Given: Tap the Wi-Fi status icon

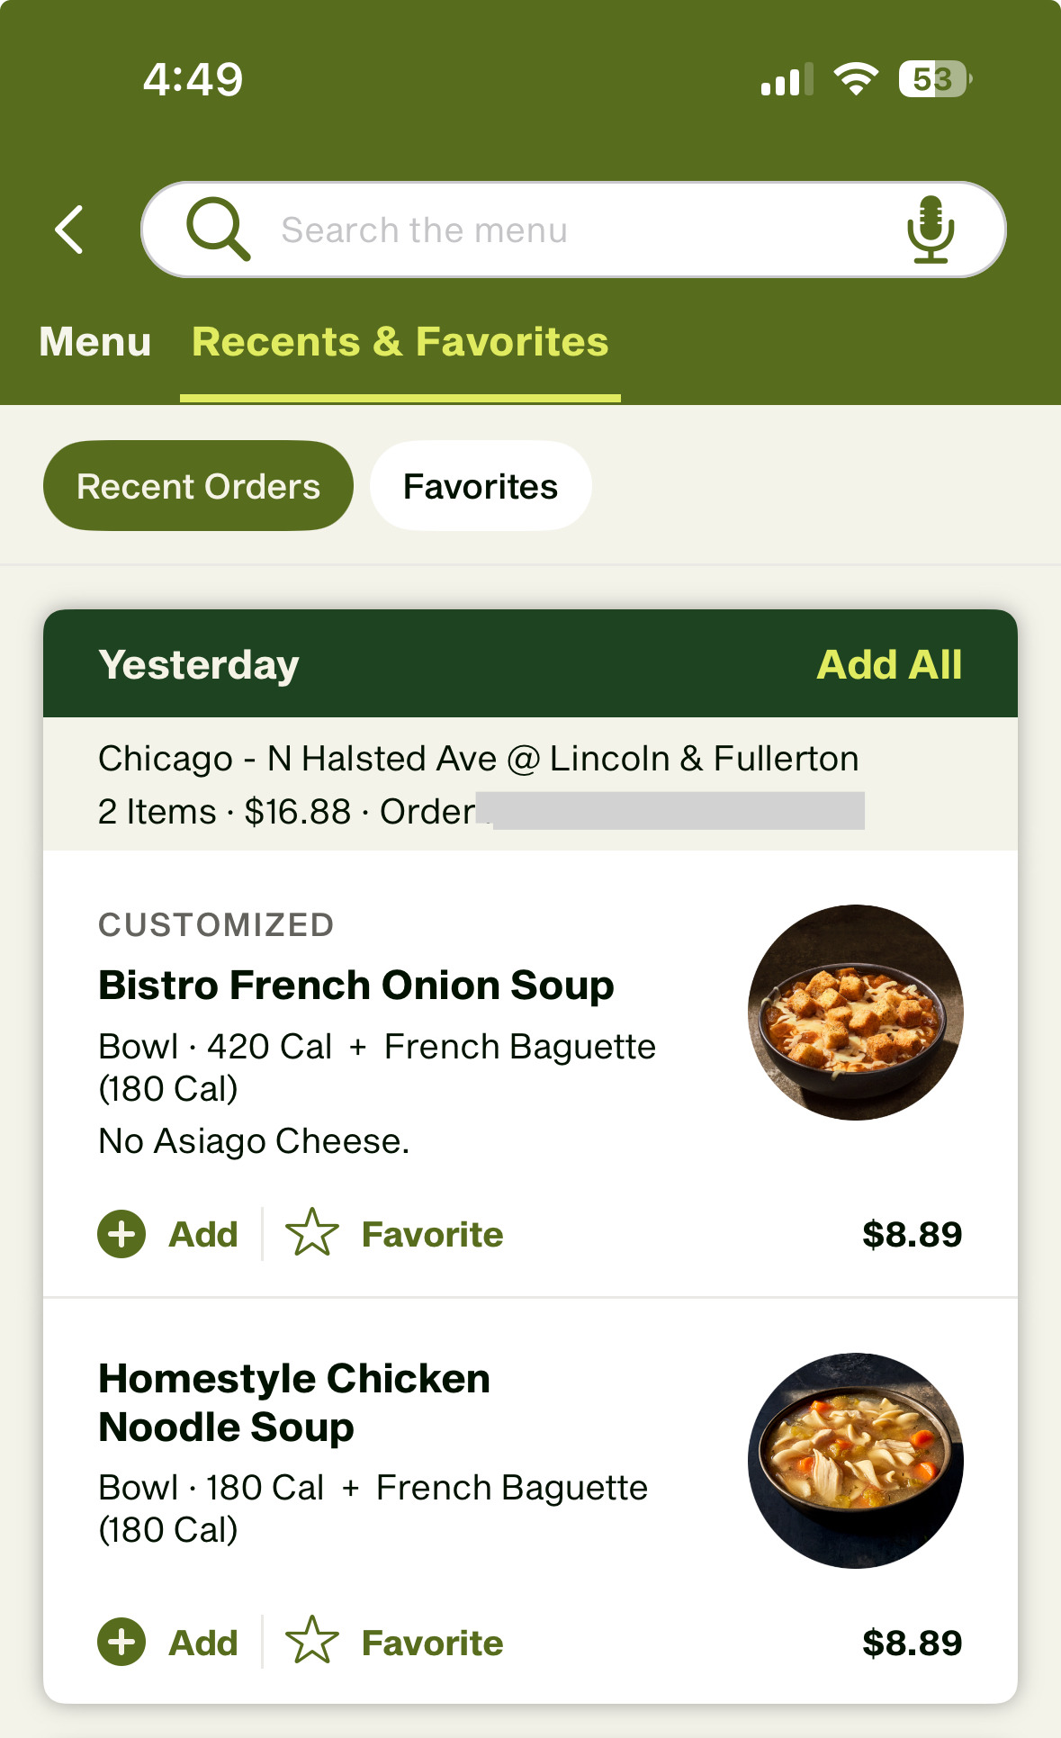Looking at the screenshot, I should point(856,79).
